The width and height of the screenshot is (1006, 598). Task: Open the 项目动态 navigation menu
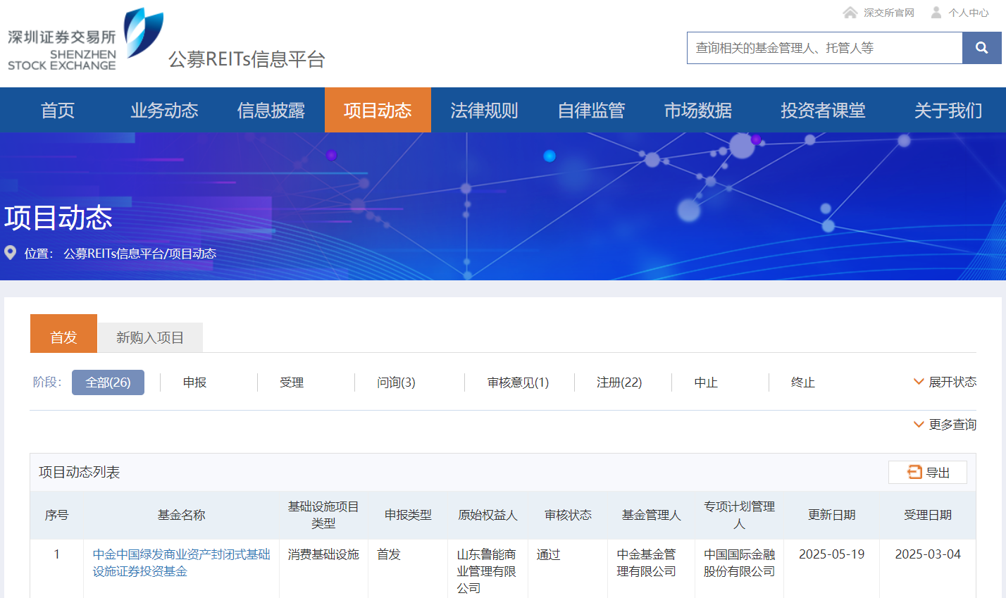point(378,111)
